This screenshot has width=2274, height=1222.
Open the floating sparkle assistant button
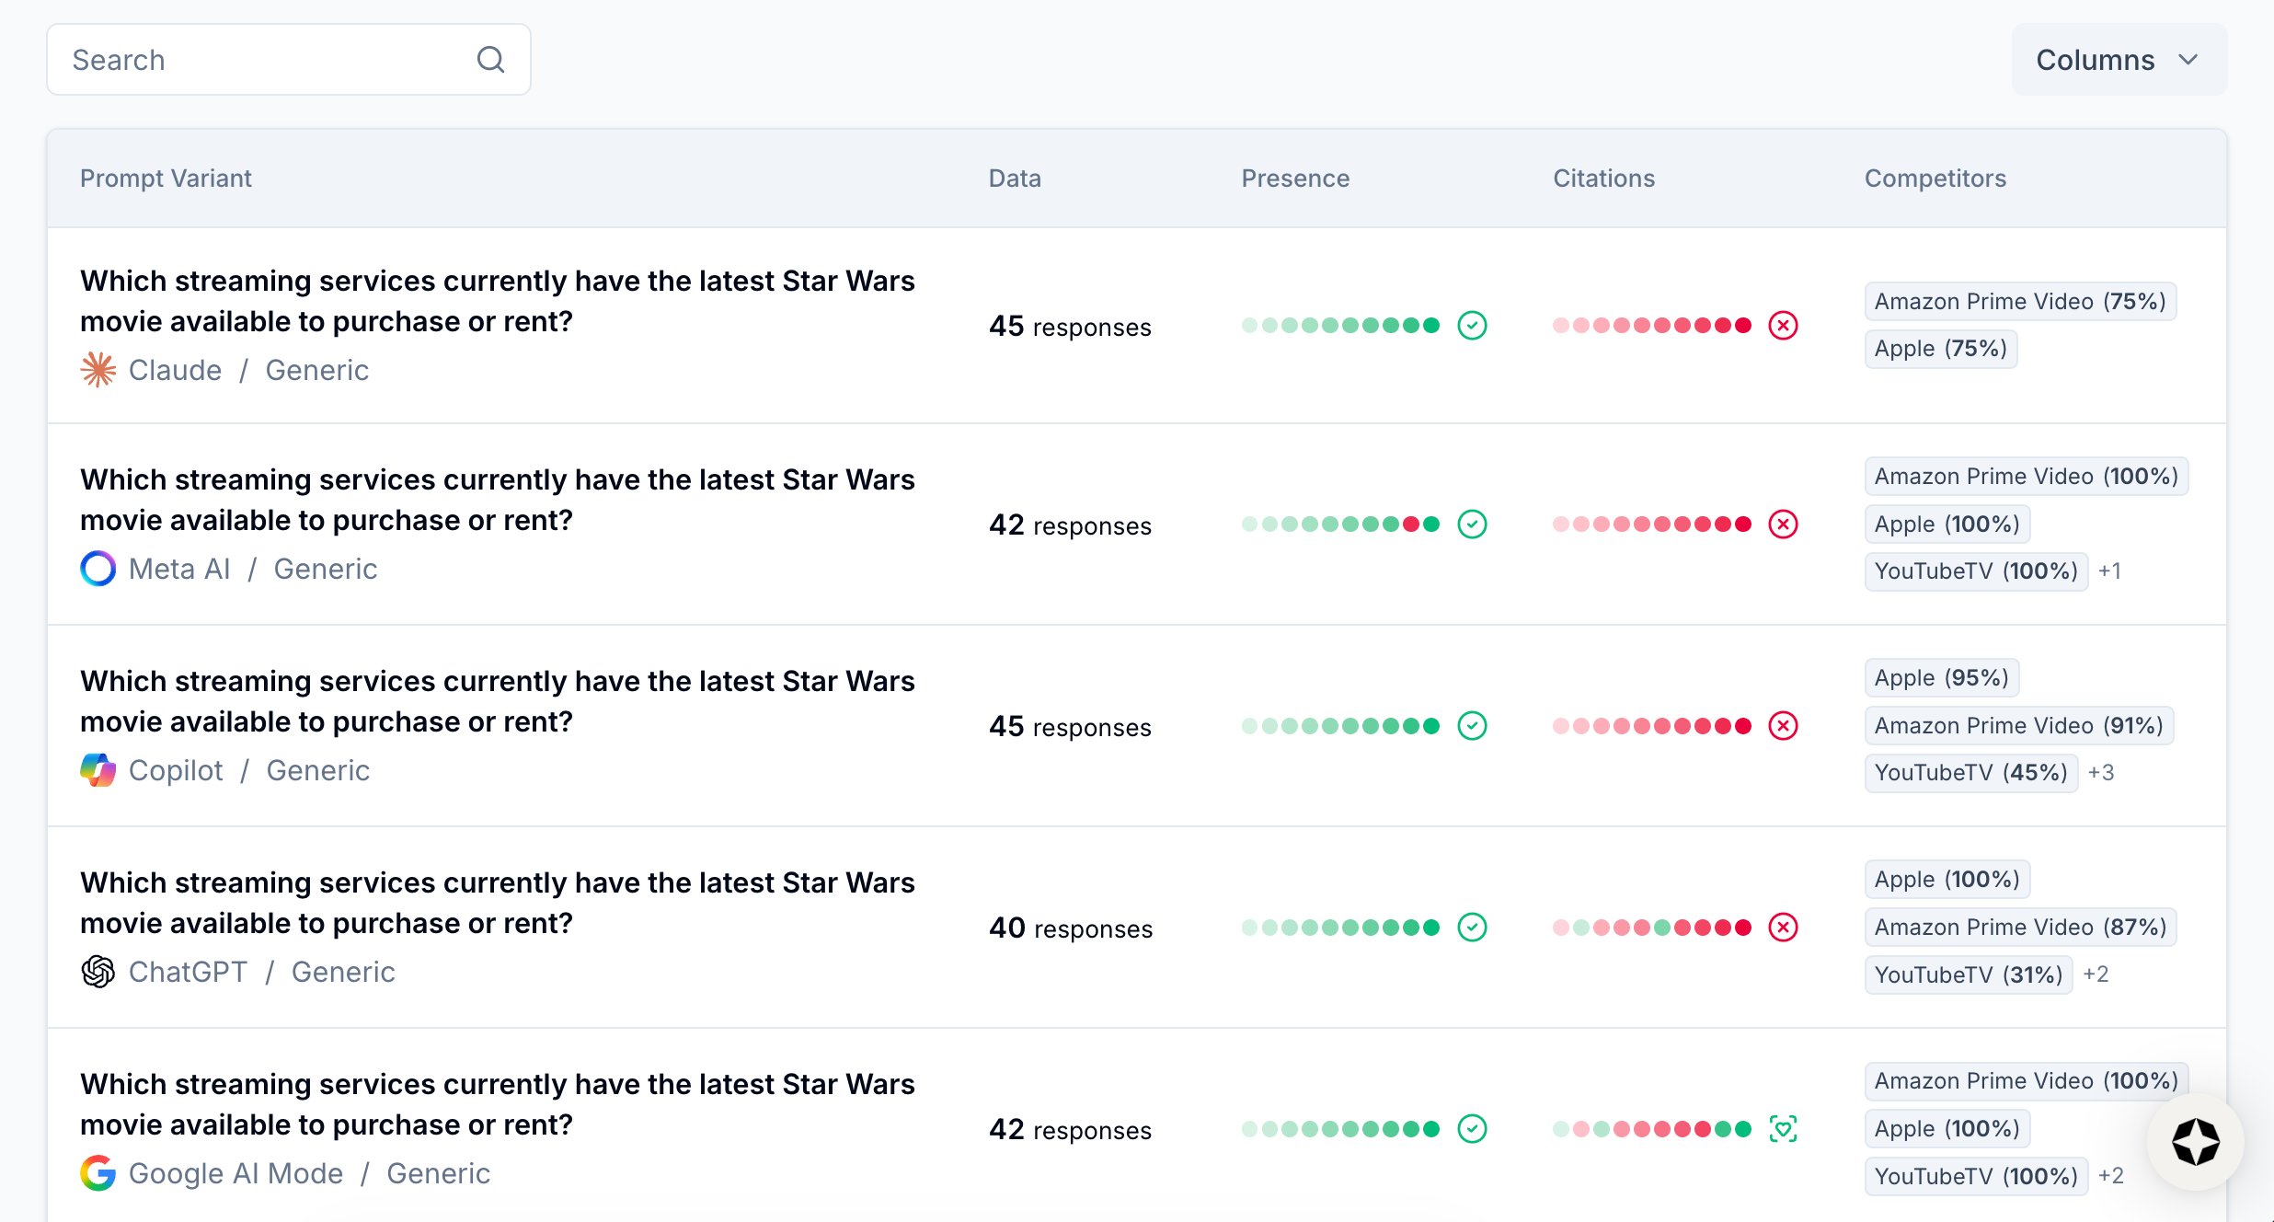2196,1142
